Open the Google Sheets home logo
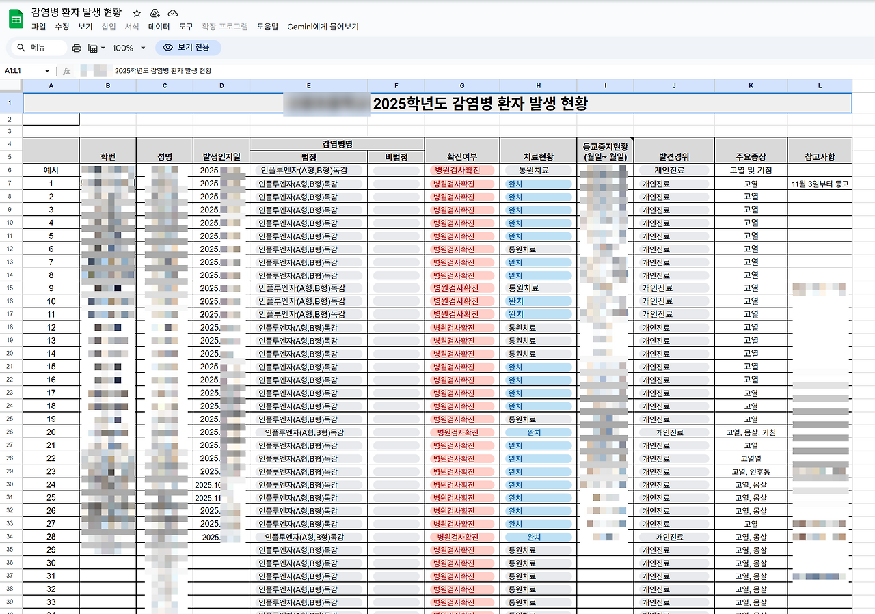Screen dimensions: 875x614 (x=16, y=19)
